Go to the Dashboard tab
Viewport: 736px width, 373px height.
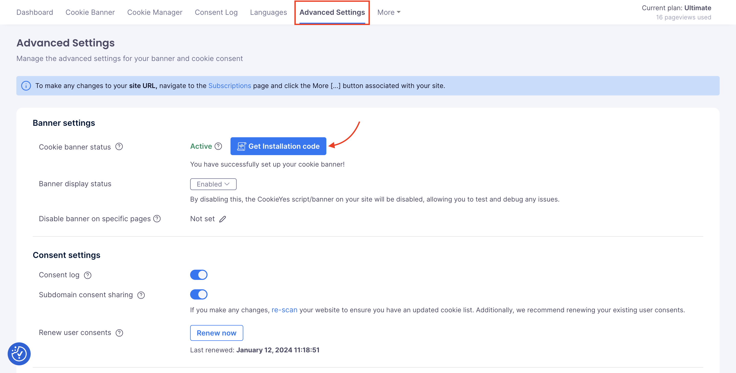click(34, 12)
